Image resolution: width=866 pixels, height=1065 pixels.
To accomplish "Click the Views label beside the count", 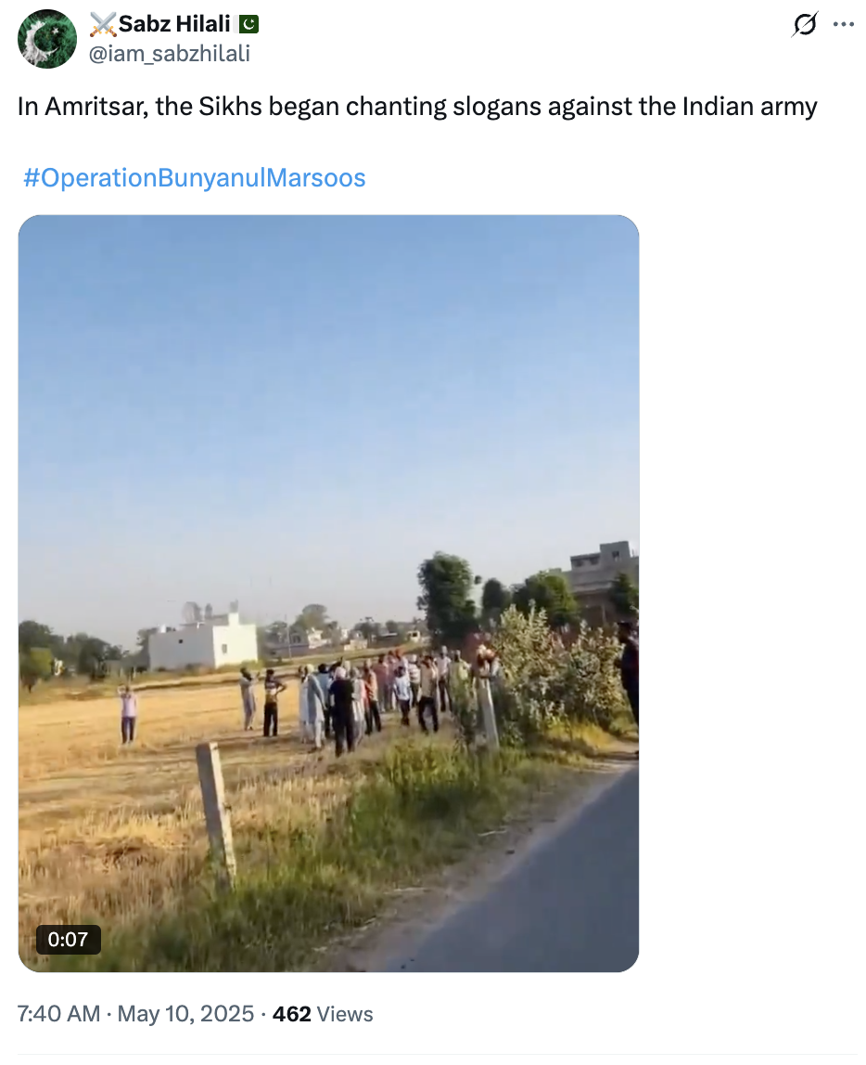I will tap(345, 1014).
